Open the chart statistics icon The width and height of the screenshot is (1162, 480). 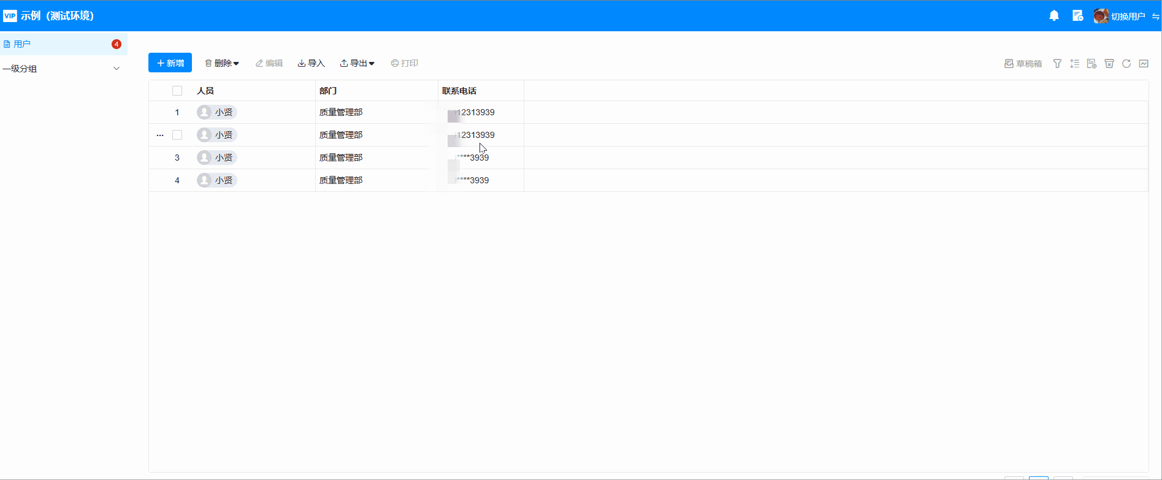point(1144,64)
